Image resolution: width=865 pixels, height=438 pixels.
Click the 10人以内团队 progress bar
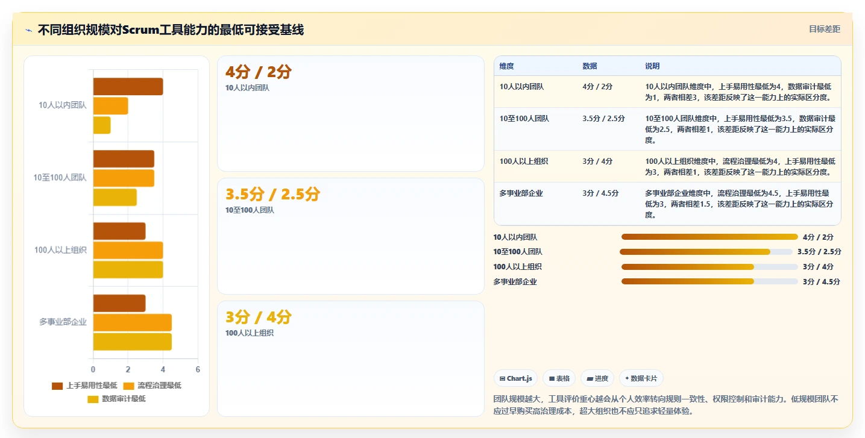pyautogui.click(x=709, y=237)
